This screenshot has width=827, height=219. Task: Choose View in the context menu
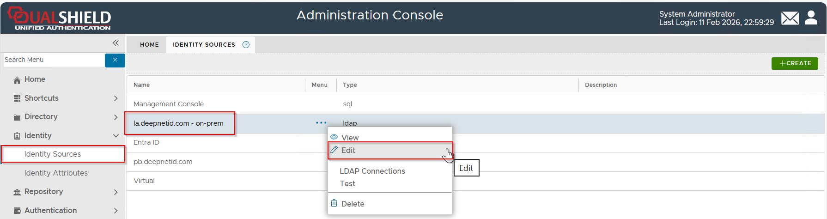[350, 138]
